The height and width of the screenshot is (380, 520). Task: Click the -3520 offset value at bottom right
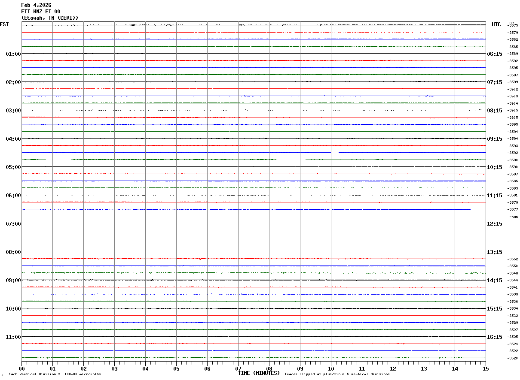(513, 358)
